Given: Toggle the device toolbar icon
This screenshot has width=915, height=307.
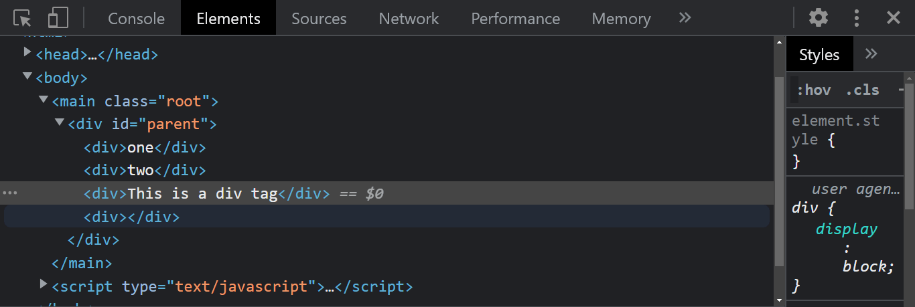Looking at the screenshot, I should (x=58, y=18).
